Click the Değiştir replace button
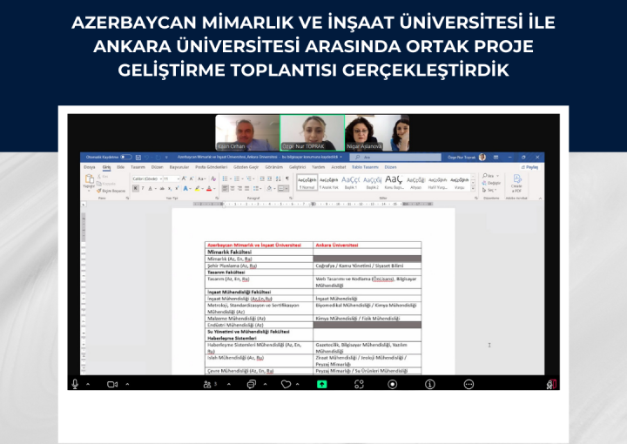627x444 pixels. [491, 183]
